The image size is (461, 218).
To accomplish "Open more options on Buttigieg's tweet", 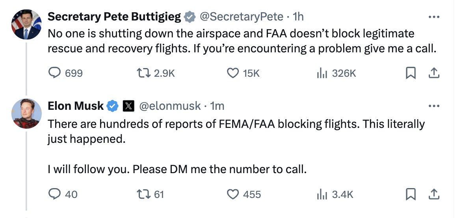I will 434,17.
